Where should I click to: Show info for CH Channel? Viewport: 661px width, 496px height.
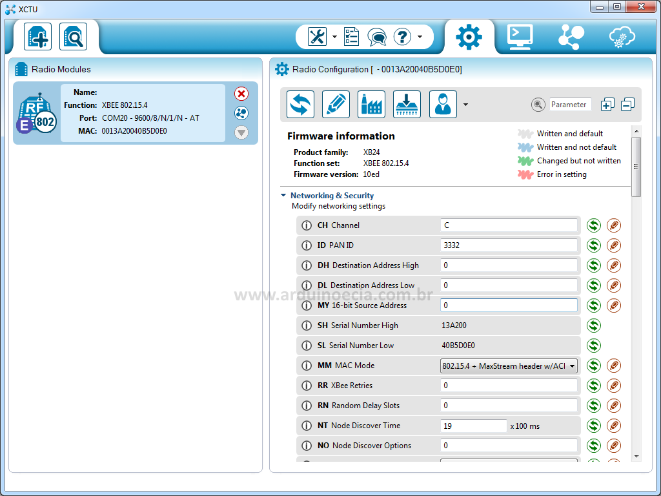307,225
